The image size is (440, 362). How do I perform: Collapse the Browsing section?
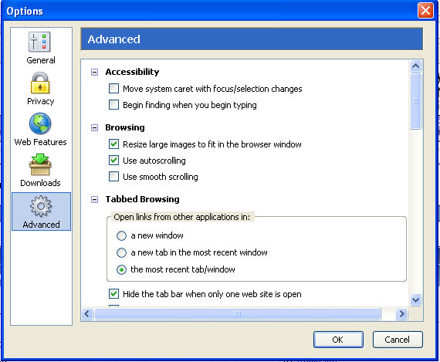95,128
